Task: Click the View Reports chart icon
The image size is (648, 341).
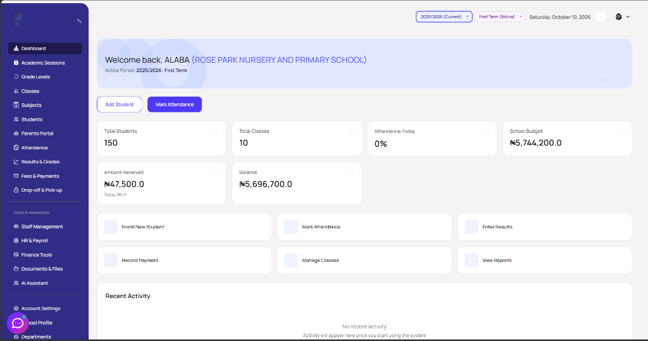Action: point(471,261)
